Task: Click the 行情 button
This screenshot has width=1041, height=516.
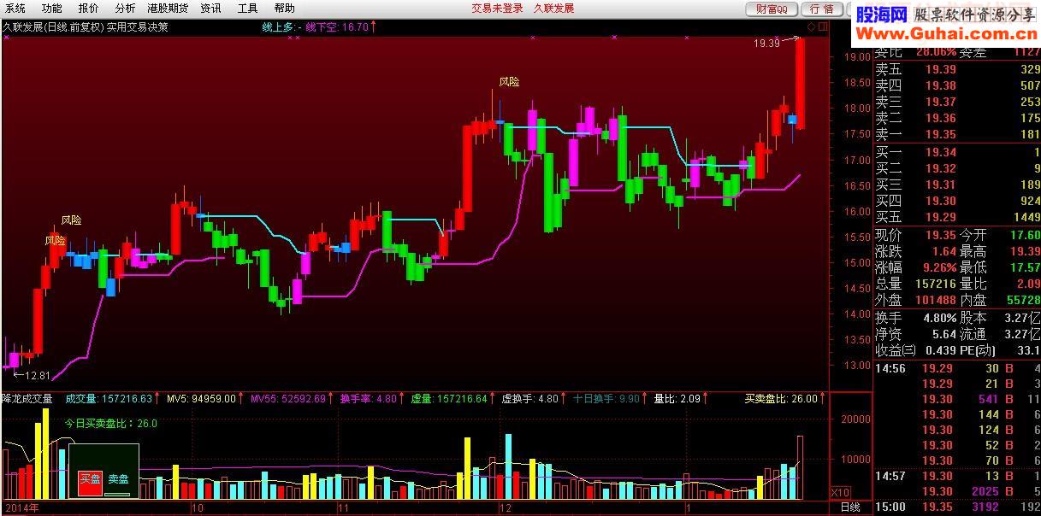Action: [x=821, y=9]
